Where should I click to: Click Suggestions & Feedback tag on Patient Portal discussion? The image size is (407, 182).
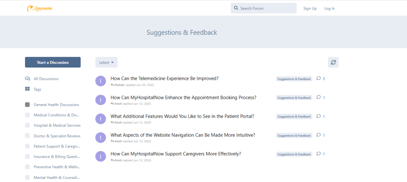click(x=294, y=116)
